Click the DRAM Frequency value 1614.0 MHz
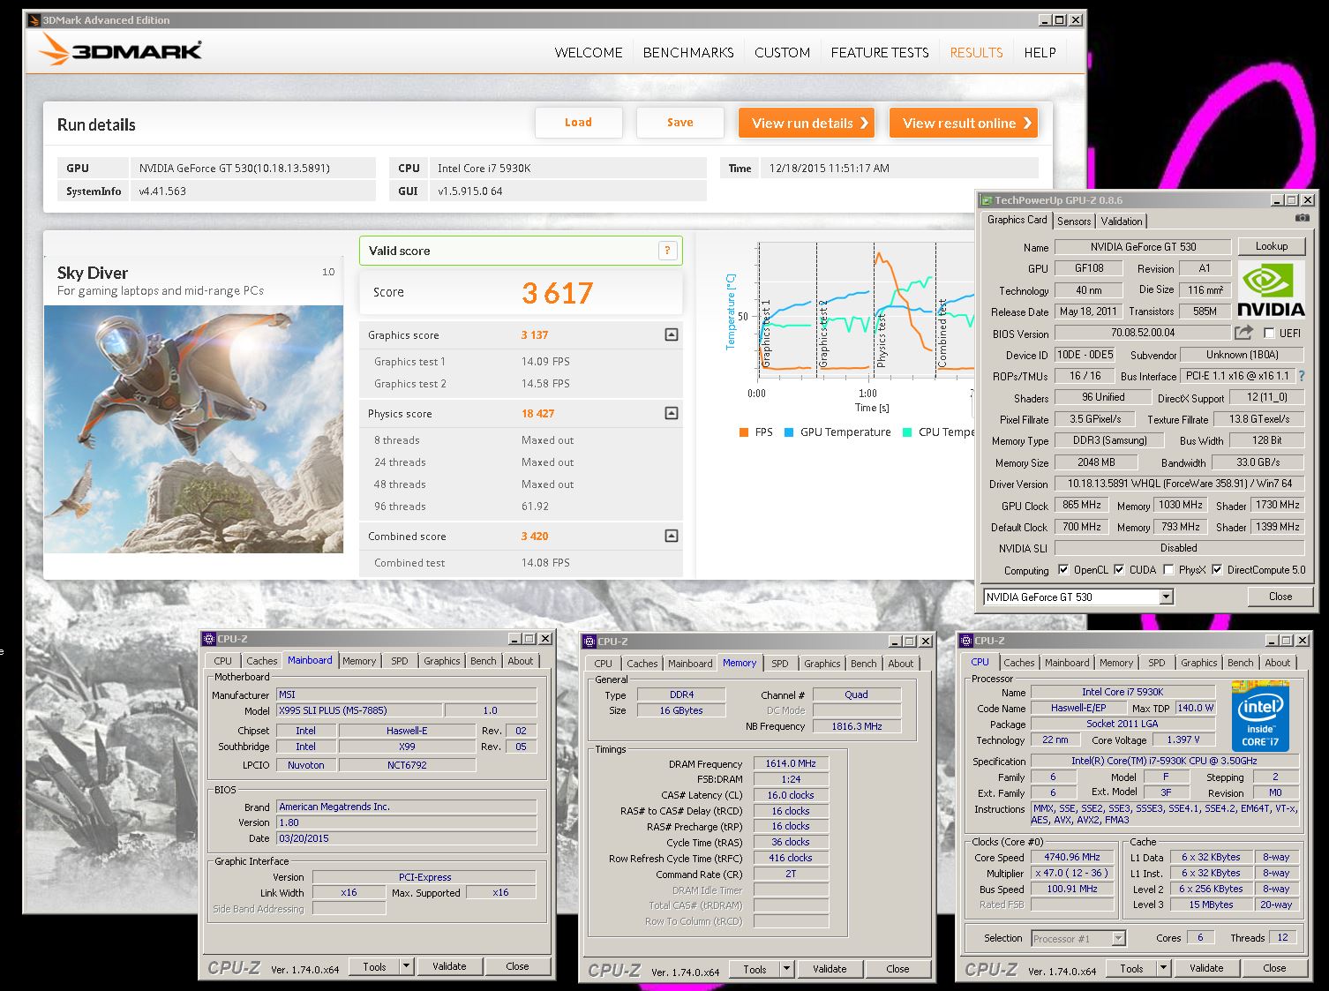The image size is (1329, 991). click(x=791, y=763)
